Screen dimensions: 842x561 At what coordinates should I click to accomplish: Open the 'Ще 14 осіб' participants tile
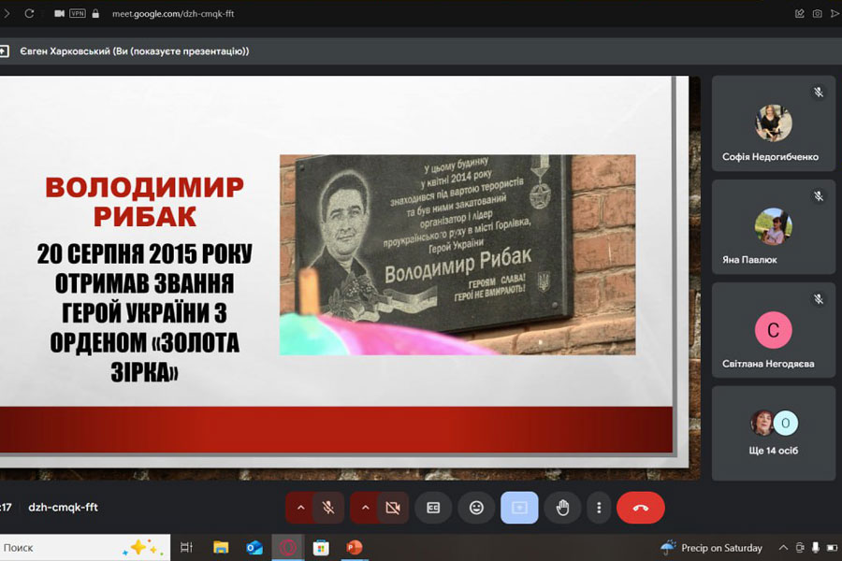[774, 433]
